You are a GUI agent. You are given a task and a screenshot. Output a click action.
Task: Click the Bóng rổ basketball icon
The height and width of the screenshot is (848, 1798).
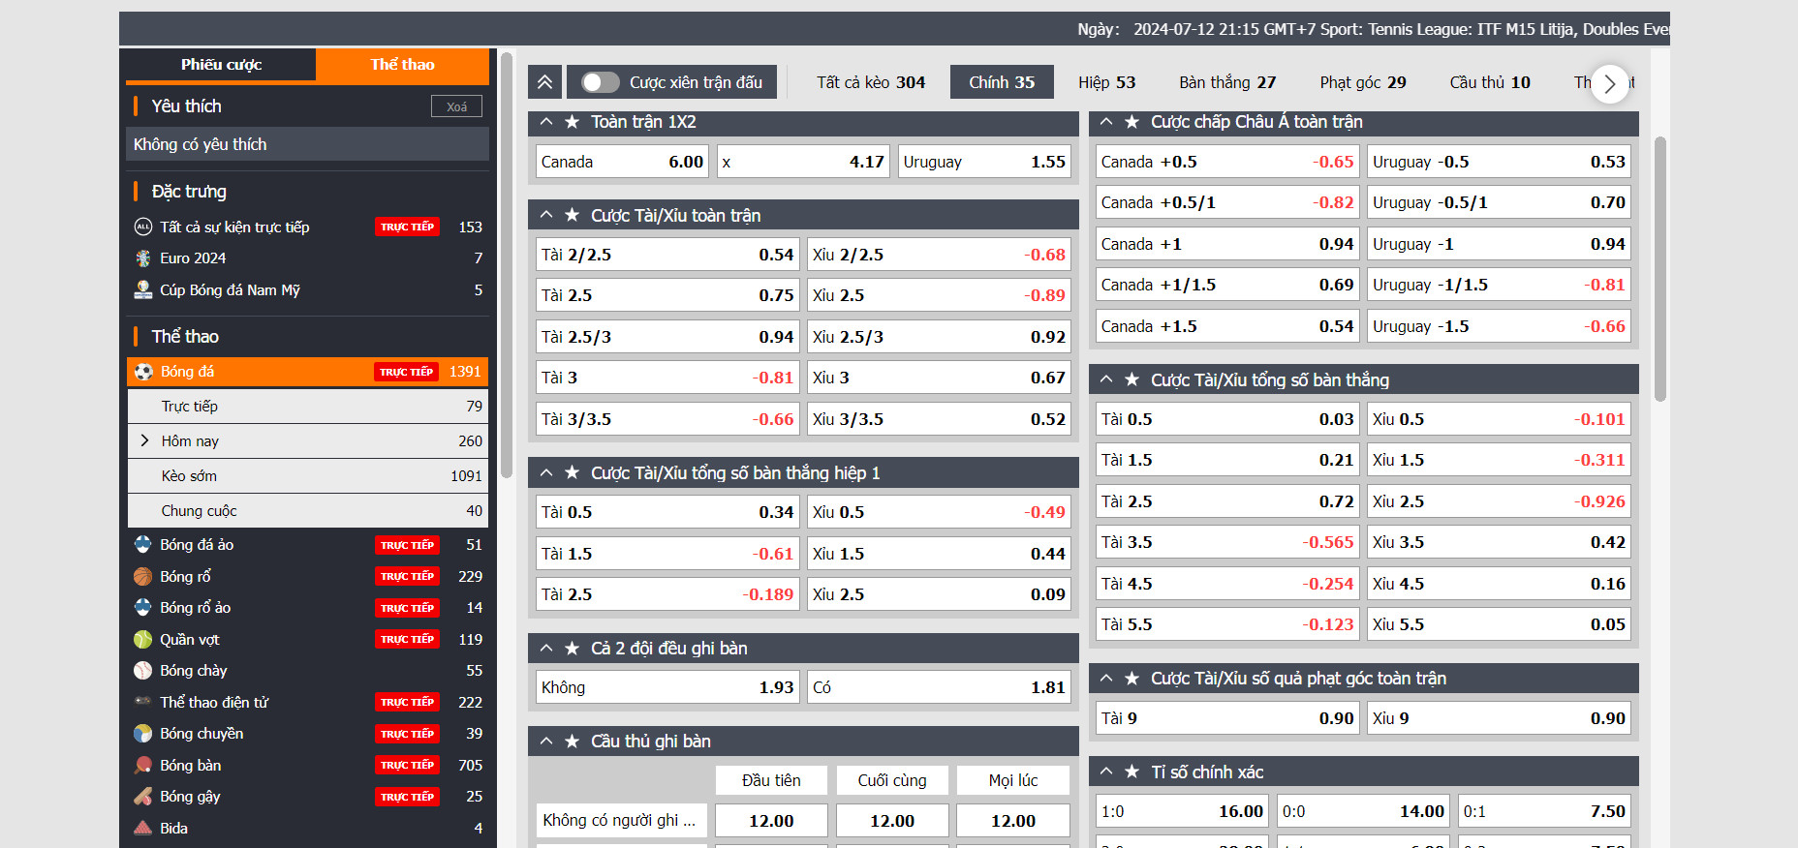[x=143, y=577]
